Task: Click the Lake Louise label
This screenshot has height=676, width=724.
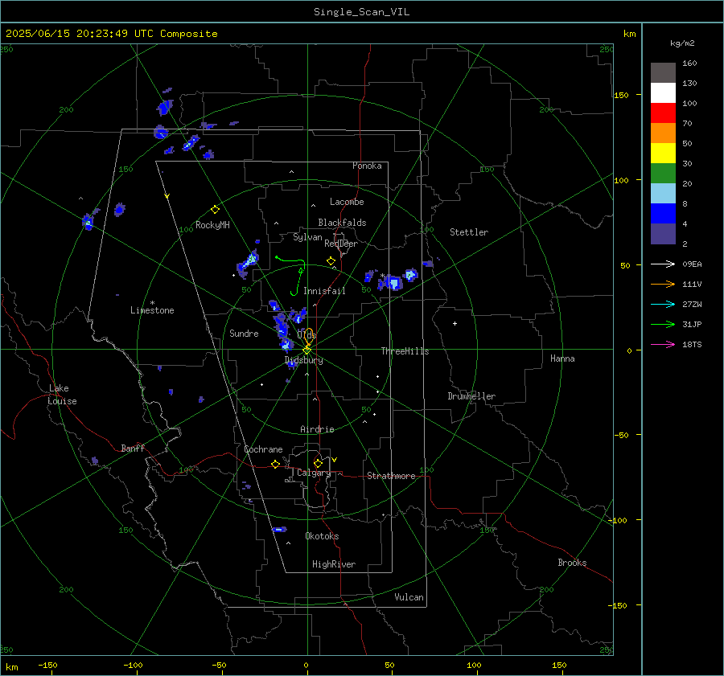Action: click(x=62, y=395)
